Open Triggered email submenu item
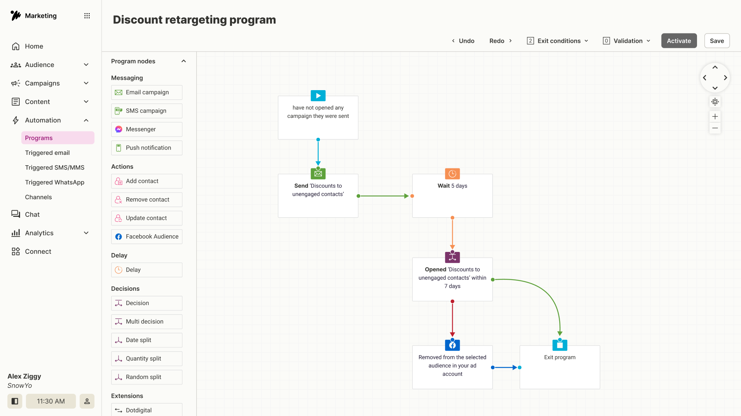Viewport: 741px width, 416px height. [x=47, y=153]
